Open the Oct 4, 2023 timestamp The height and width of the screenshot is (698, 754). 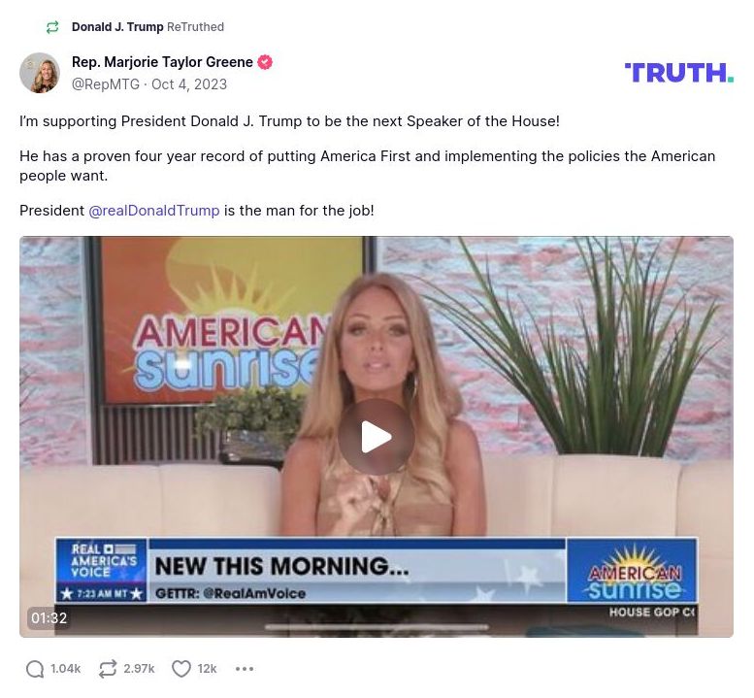pos(189,84)
